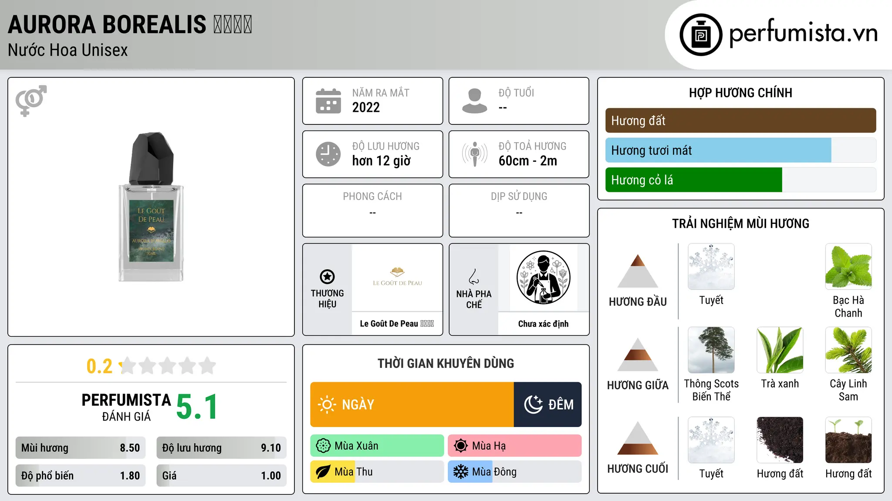Click the clock icon beside ĐỘ LƯU HƯƠNG

[328, 154]
